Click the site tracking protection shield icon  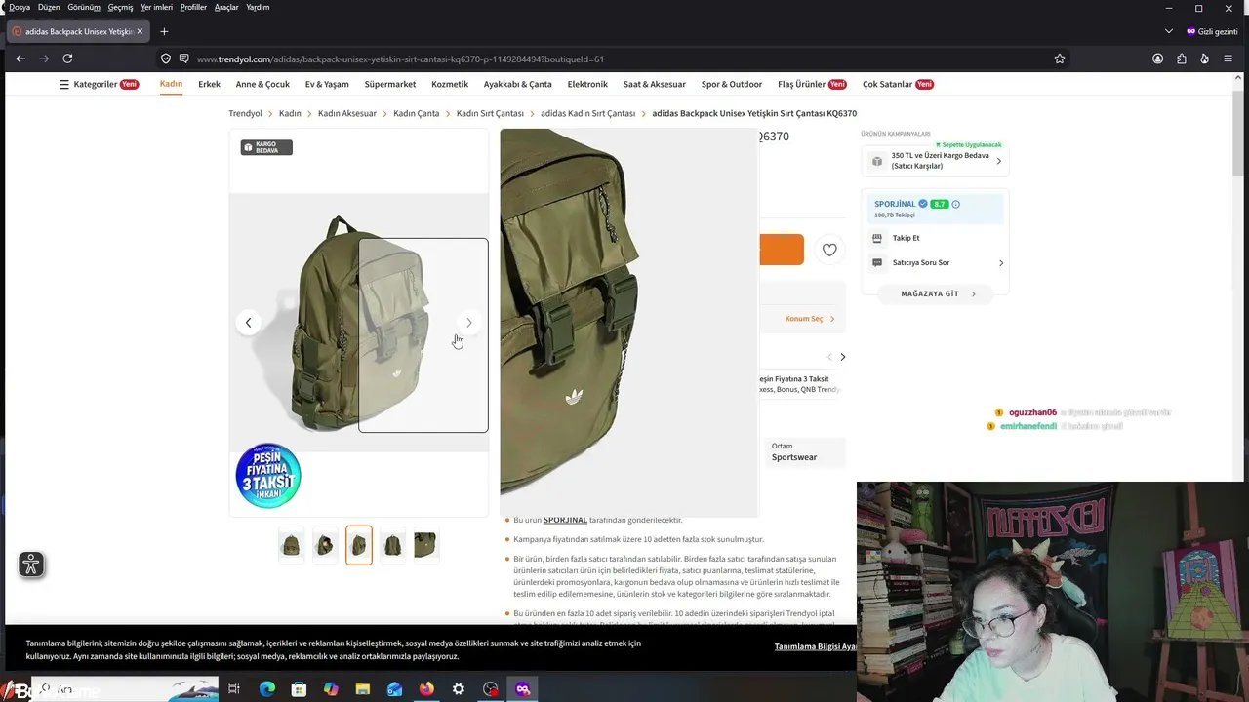click(166, 58)
